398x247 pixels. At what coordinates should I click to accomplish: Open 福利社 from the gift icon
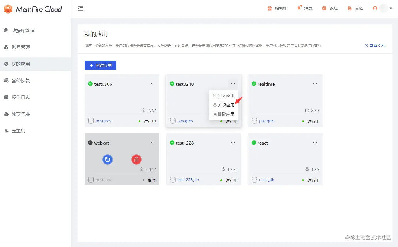(x=277, y=8)
